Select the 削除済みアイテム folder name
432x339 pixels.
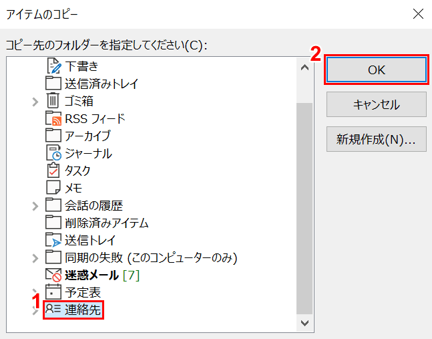tap(107, 223)
